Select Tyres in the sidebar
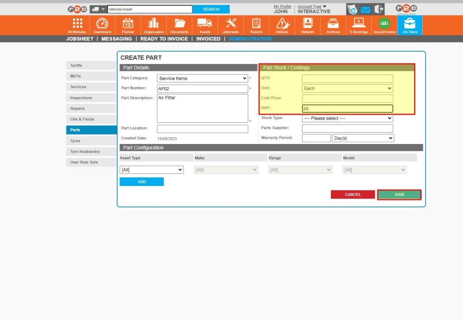 tap(91, 141)
